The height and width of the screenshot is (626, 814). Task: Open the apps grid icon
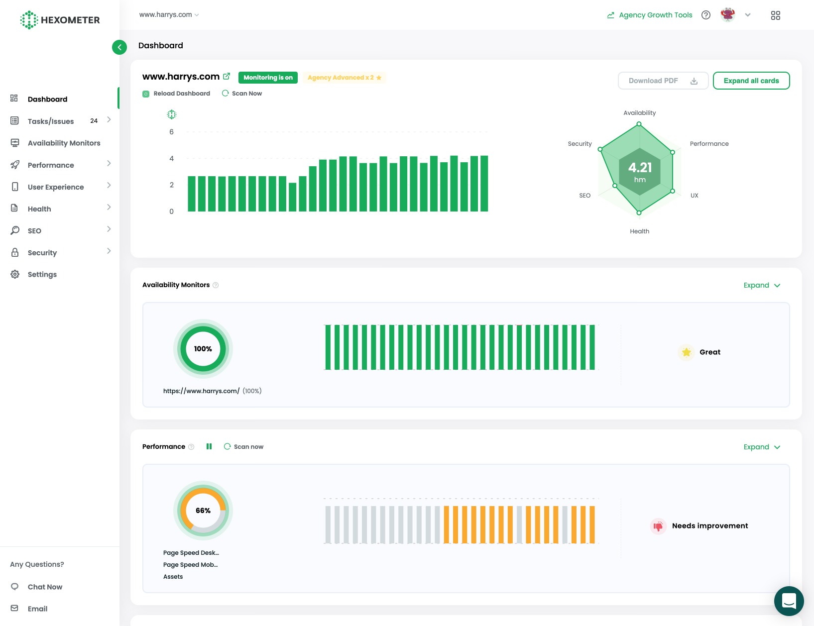pyautogui.click(x=775, y=15)
